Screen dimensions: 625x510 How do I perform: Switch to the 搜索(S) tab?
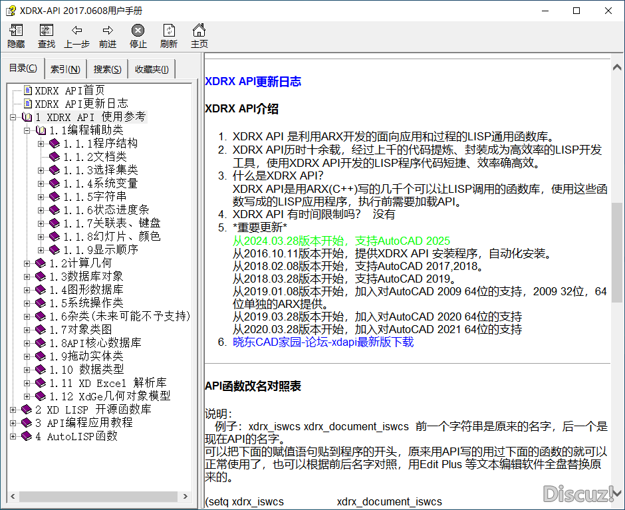click(107, 69)
